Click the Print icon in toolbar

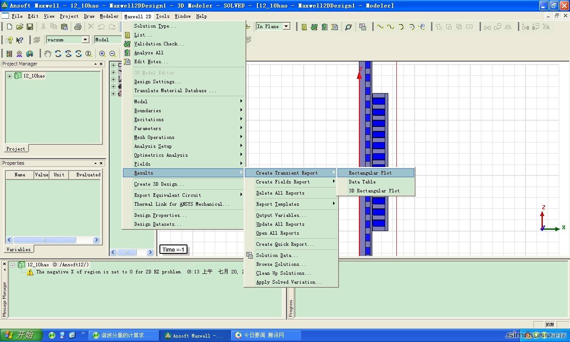(77, 27)
